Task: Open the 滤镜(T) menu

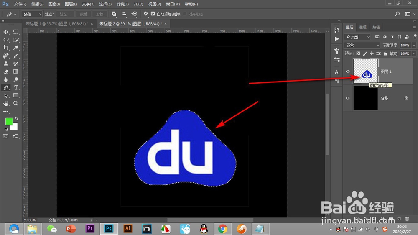Action: (x=122, y=4)
